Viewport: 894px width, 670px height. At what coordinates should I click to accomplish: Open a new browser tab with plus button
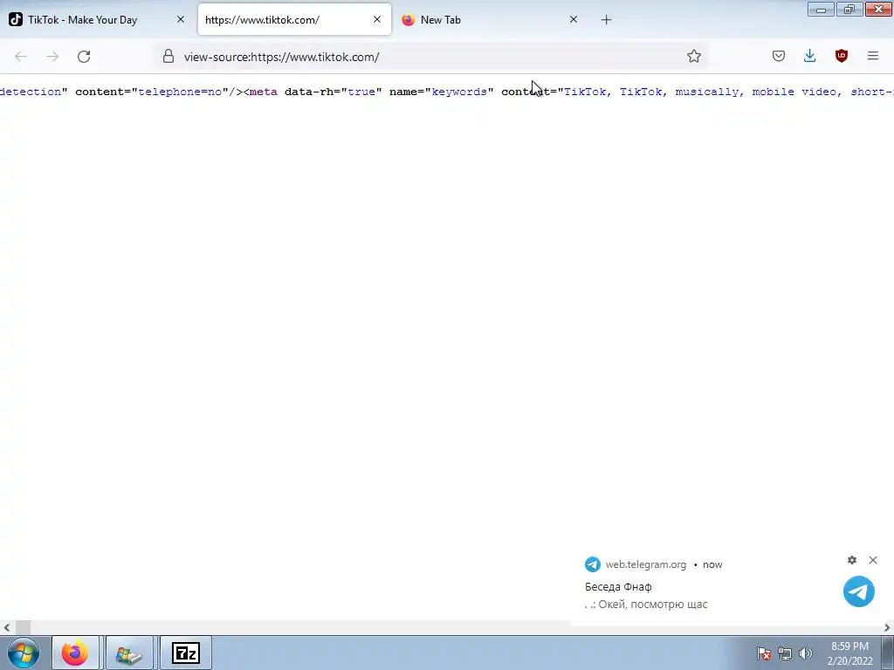(606, 20)
